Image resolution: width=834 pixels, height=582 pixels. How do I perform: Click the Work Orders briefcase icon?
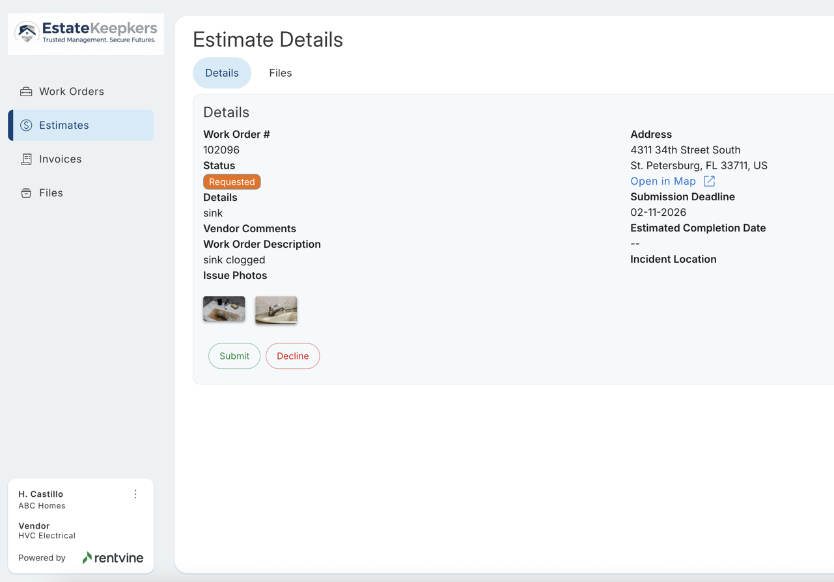tap(26, 92)
